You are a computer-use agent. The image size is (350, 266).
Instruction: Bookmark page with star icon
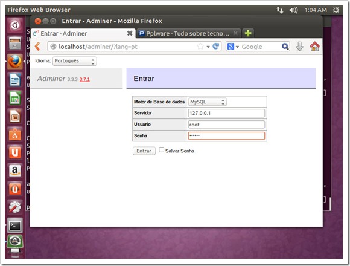(200, 47)
